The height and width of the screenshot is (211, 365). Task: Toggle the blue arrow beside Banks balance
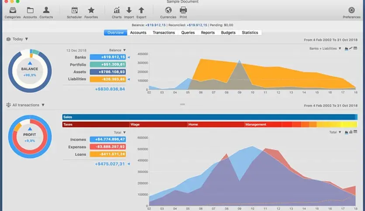128,57
